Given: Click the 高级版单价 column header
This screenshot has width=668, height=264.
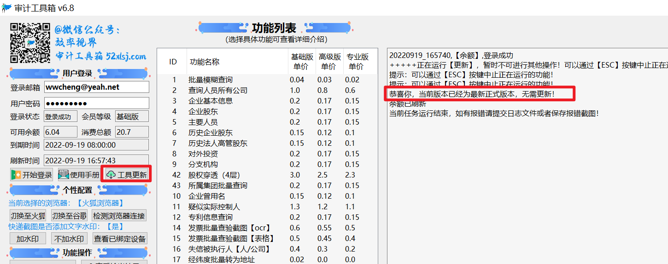Looking at the screenshot, I should tap(329, 62).
